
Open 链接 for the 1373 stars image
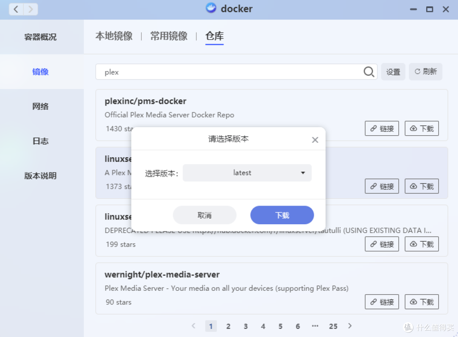coord(382,187)
